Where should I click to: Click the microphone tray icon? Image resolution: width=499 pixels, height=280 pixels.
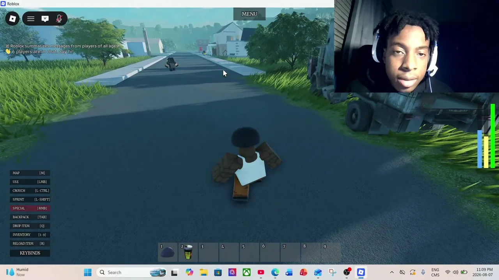(x=423, y=272)
